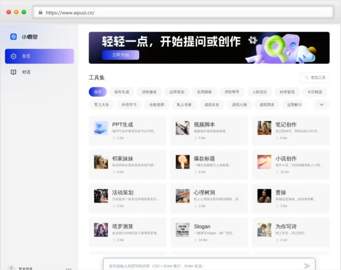Image resolution: width=341 pixels, height=270 pixels.
Task: Click the browser address bar URL
Action: pyautogui.click(x=70, y=12)
